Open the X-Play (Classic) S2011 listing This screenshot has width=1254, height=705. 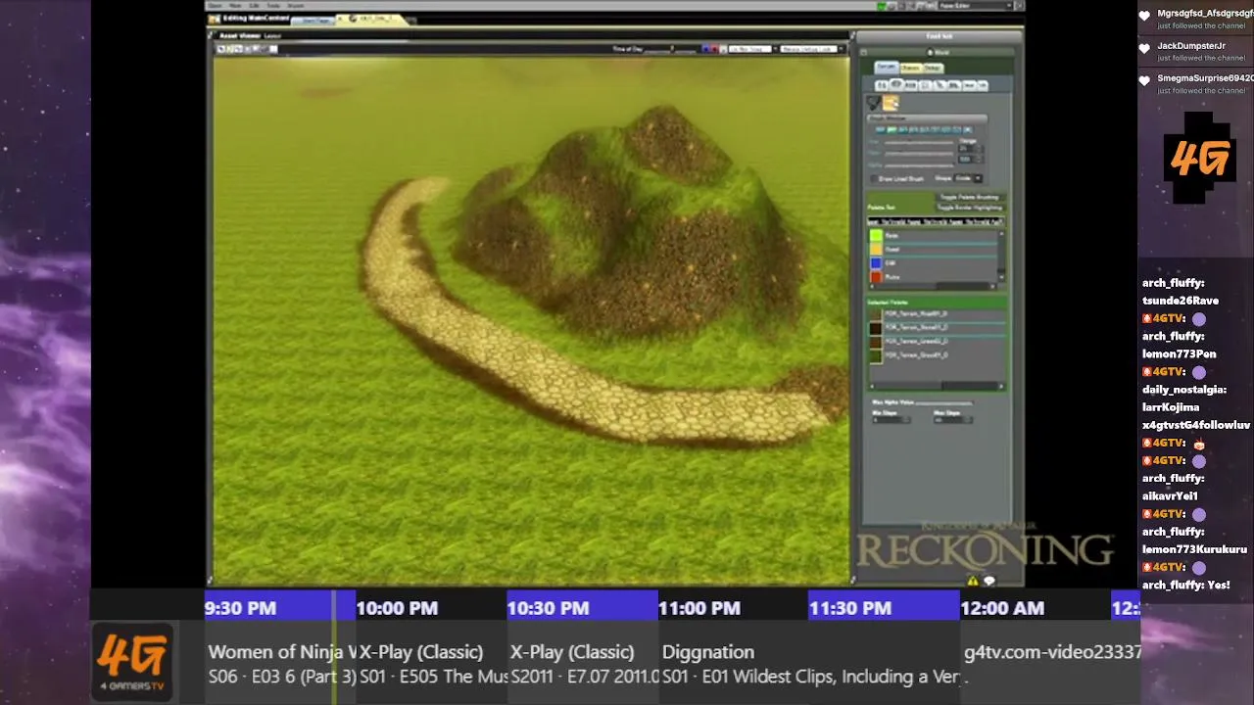point(582,663)
